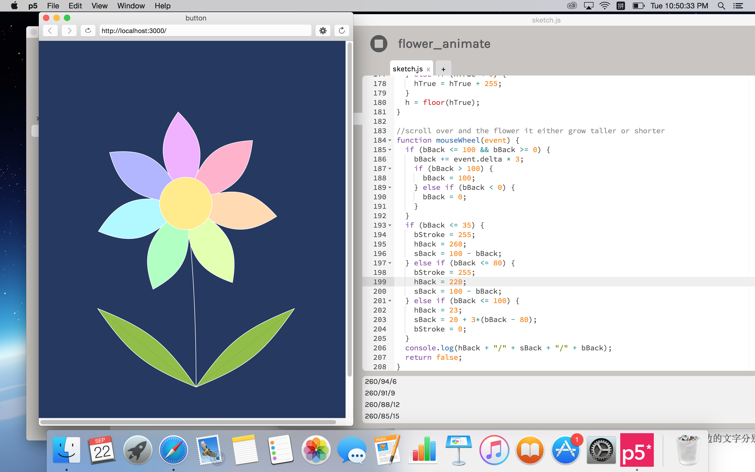Open Spotlight search in menu bar

(721, 6)
